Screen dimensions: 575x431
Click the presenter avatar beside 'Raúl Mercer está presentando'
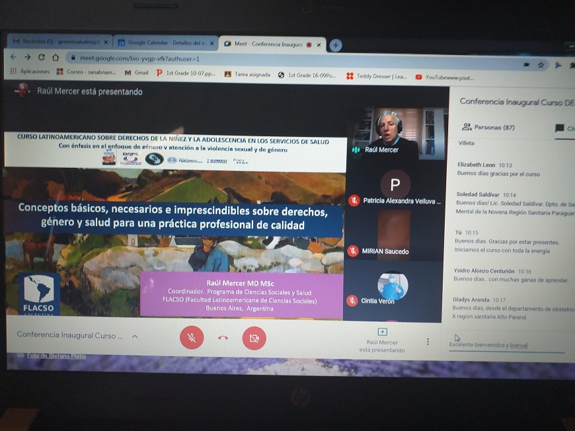coord(22,90)
